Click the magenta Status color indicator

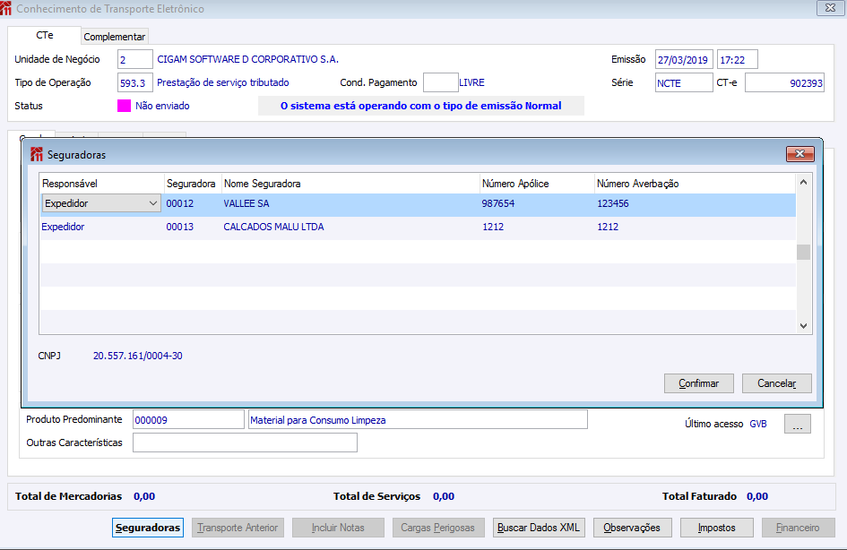tap(124, 106)
